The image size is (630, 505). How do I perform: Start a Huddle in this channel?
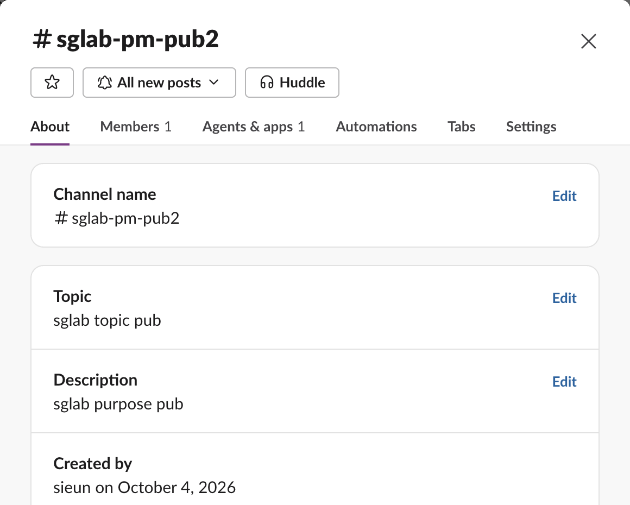click(292, 83)
